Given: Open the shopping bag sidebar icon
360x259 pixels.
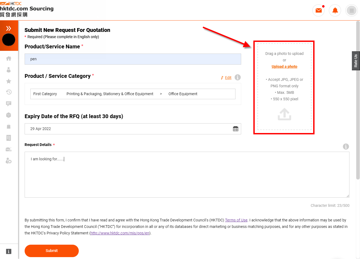Looking at the screenshot, I should coord(9,126).
